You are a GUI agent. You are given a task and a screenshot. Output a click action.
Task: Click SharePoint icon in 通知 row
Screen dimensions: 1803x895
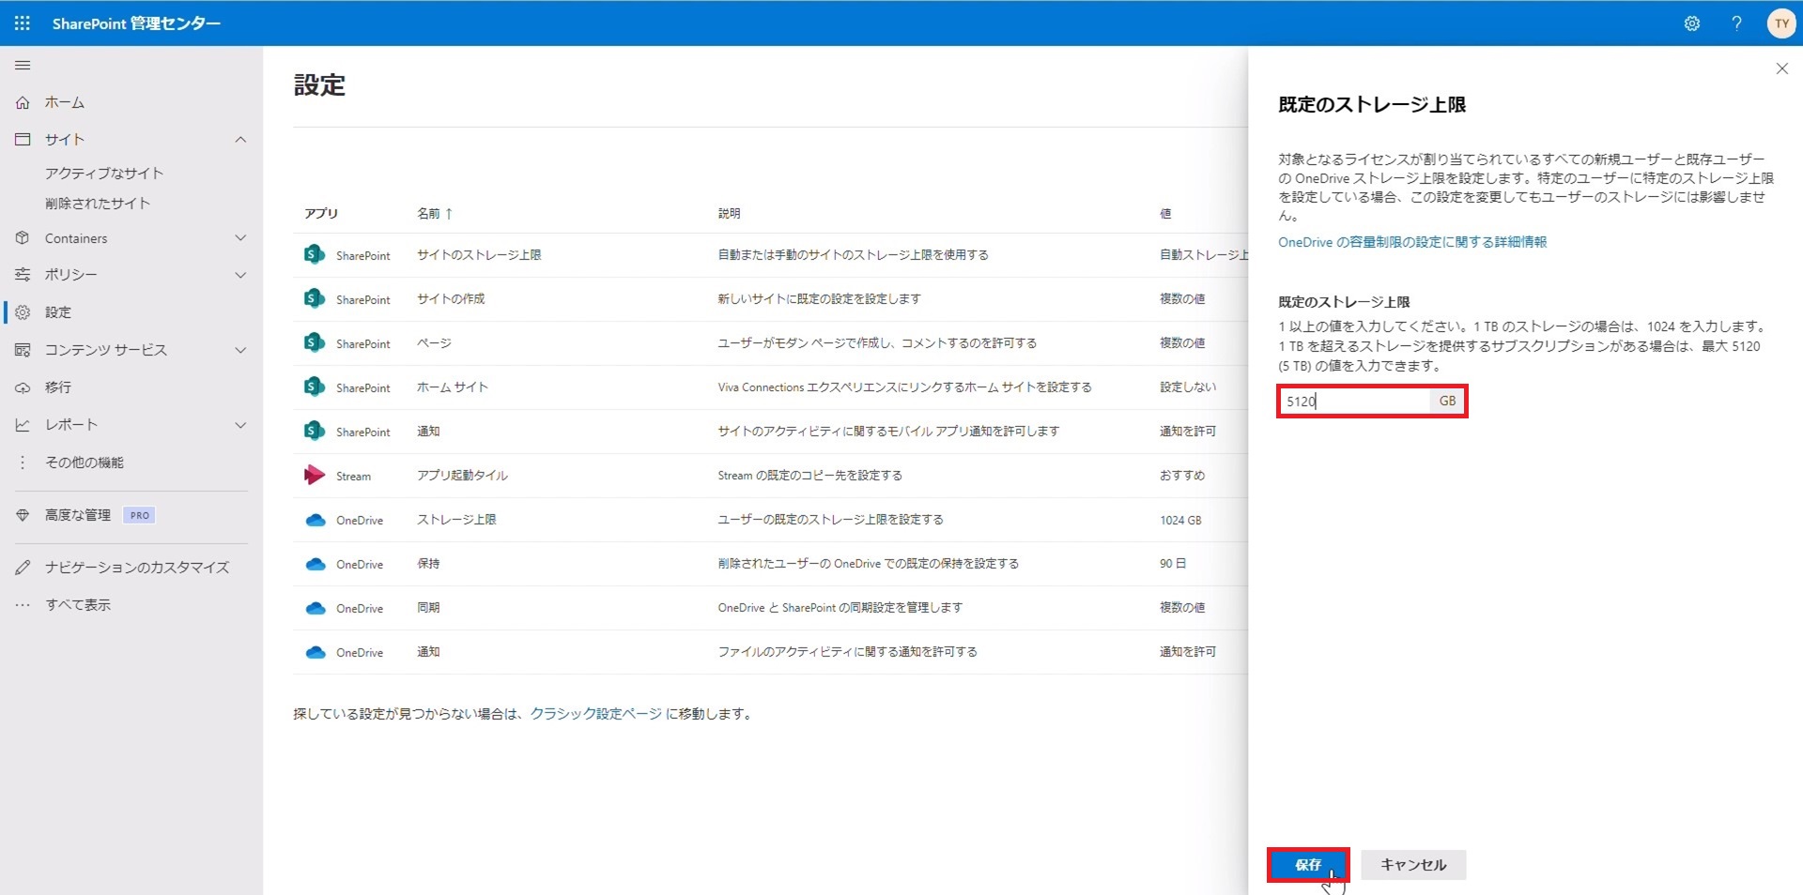click(x=315, y=431)
